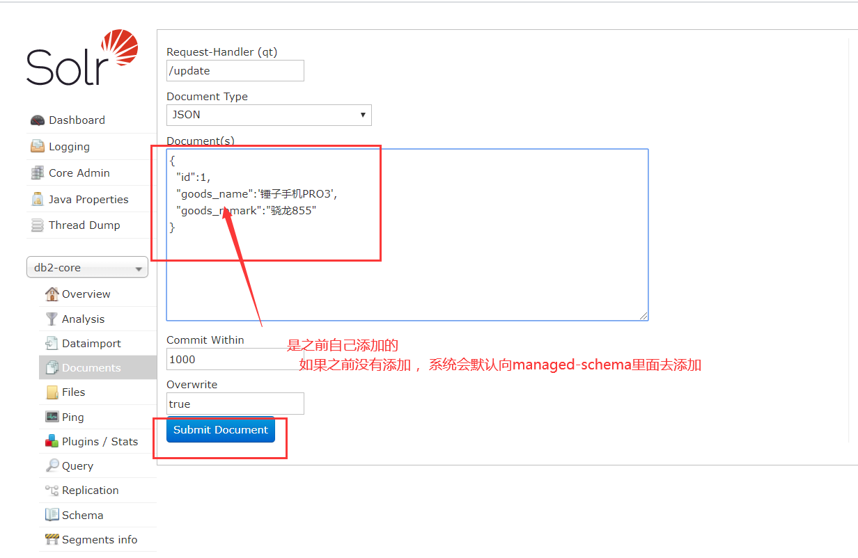Open the Replication page
The height and width of the screenshot is (558, 858).
coord(90,491)
